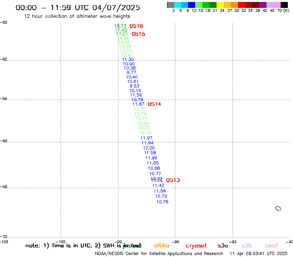Select the s3a legend label
The width and height of the screenshot is (293, 257).
coord(223,246)
